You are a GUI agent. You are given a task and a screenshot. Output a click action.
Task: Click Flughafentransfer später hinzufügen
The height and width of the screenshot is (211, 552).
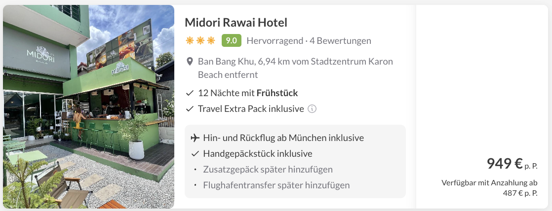276,185
